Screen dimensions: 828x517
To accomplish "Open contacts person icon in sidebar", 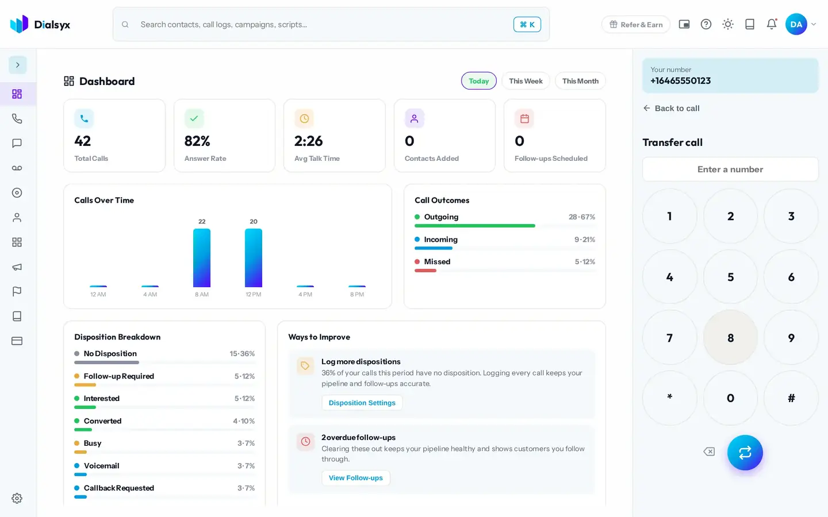I will coord(17,217).
